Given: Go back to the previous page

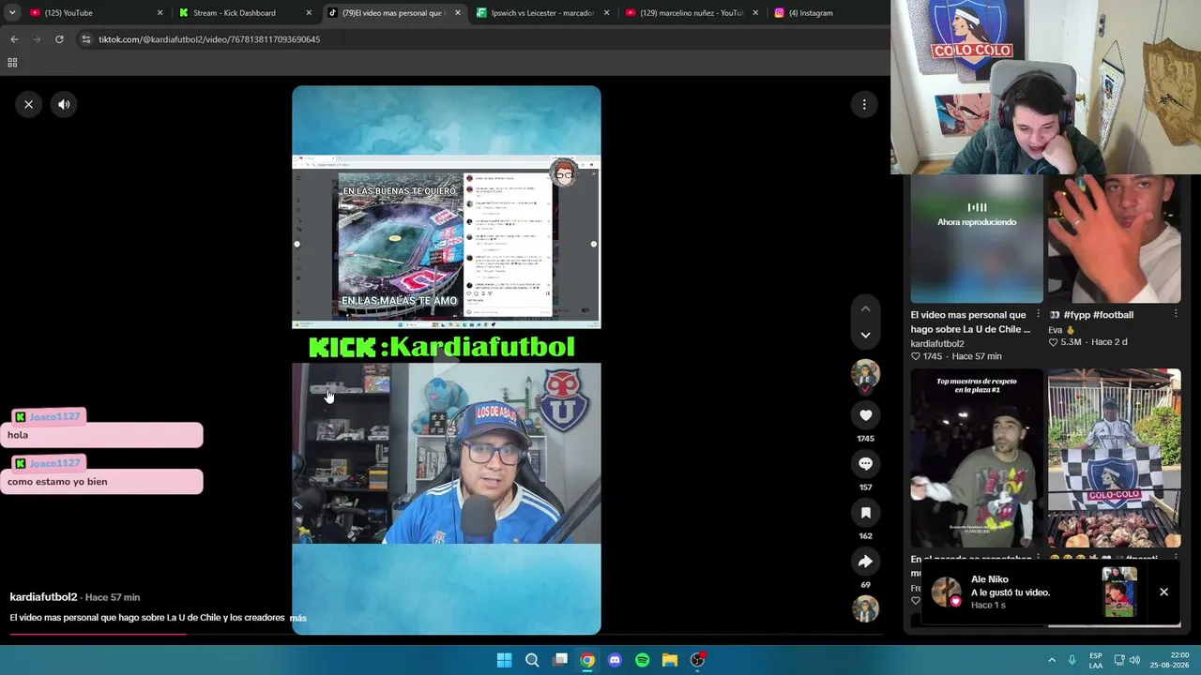Looking at the screenshot, I should pos(14,39).
